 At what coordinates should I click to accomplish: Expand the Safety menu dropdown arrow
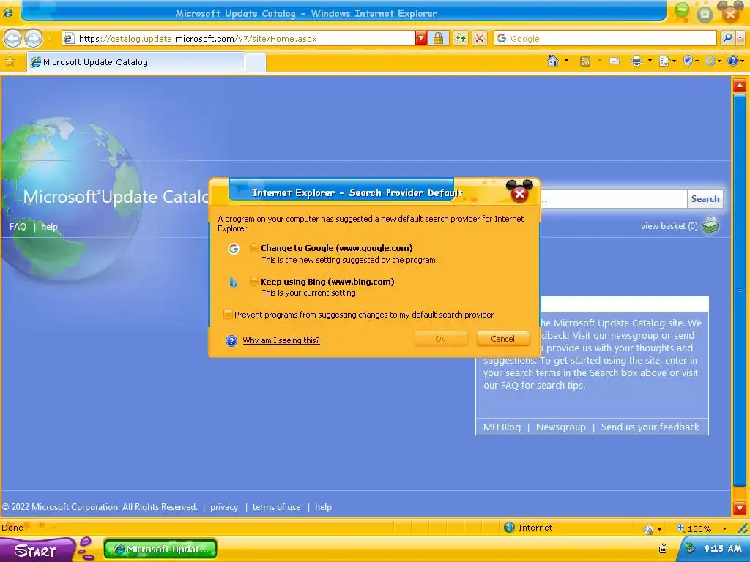(x=697, y=61)
